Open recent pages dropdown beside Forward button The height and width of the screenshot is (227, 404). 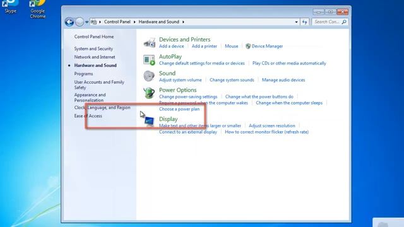[87, 22]
